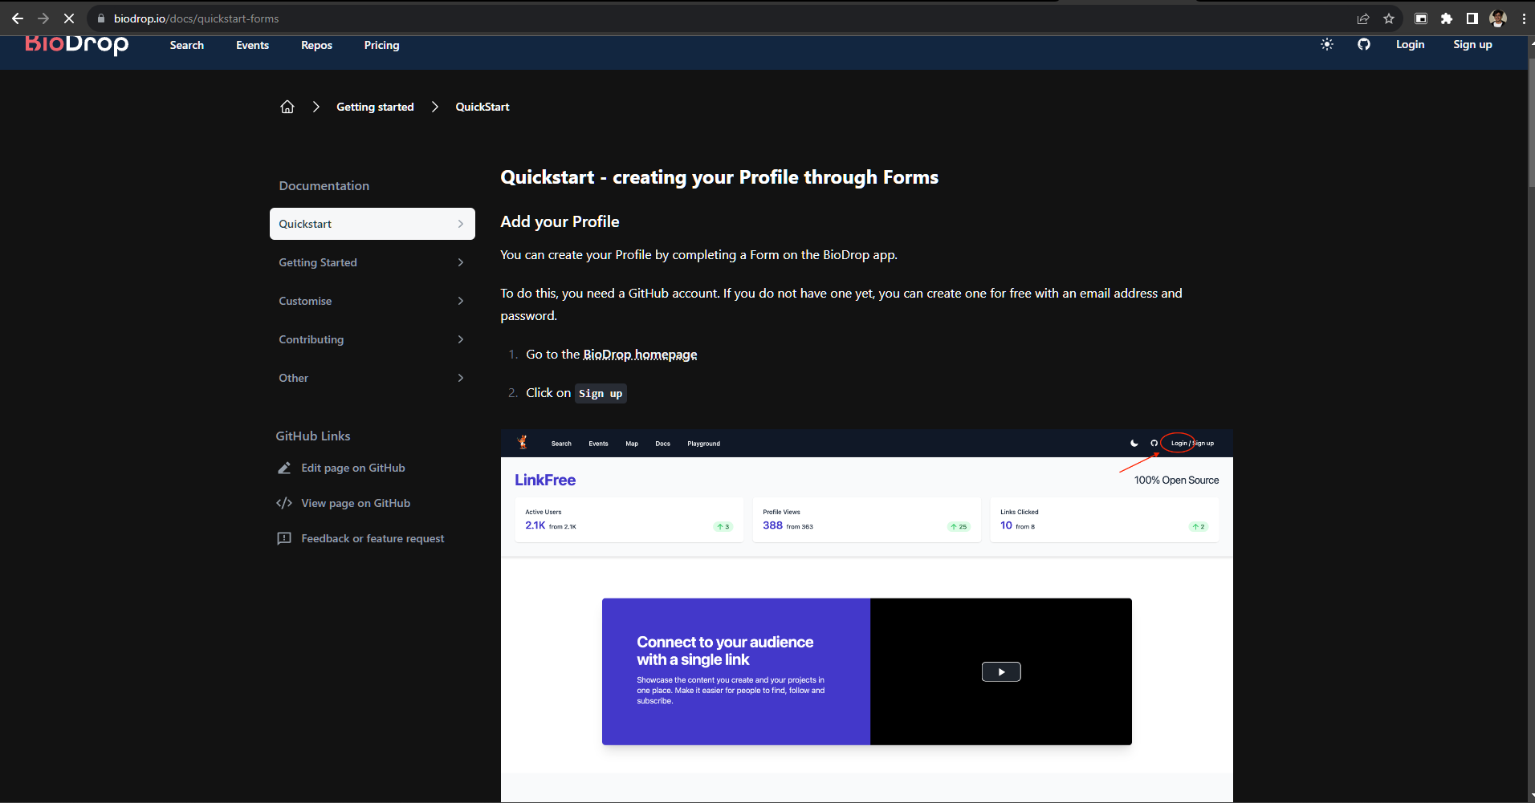Click inside the browser address bar
Image resolution: width=1535 pixels, height=803 pixels.
click(321, 18)
